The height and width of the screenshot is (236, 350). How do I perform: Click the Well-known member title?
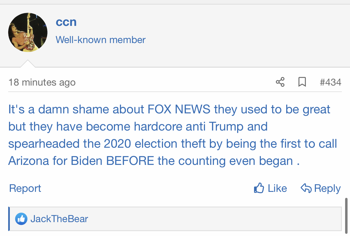point(101,40)
